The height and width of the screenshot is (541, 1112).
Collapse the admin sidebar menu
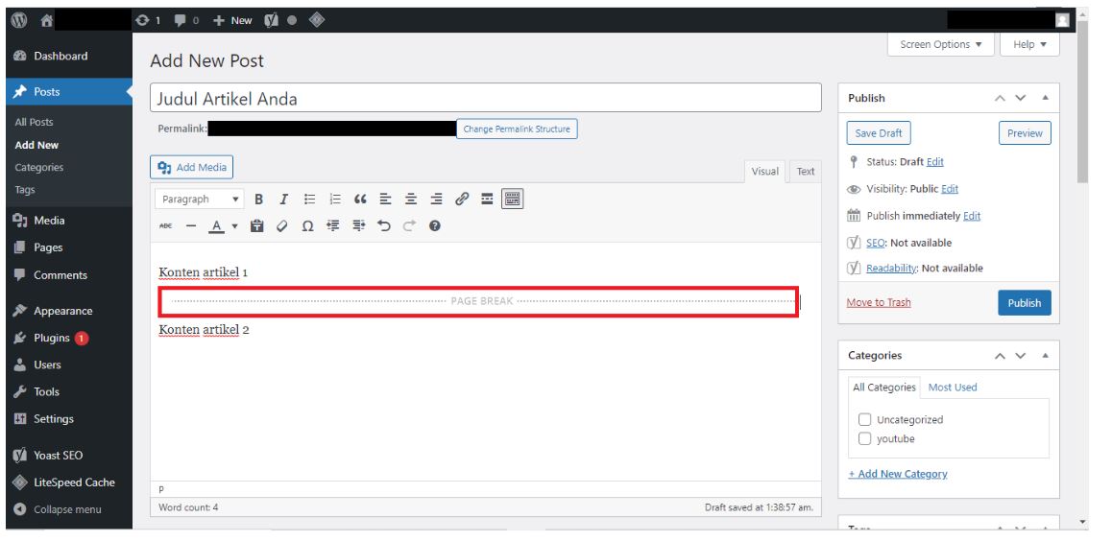click(x=69, y=509)
